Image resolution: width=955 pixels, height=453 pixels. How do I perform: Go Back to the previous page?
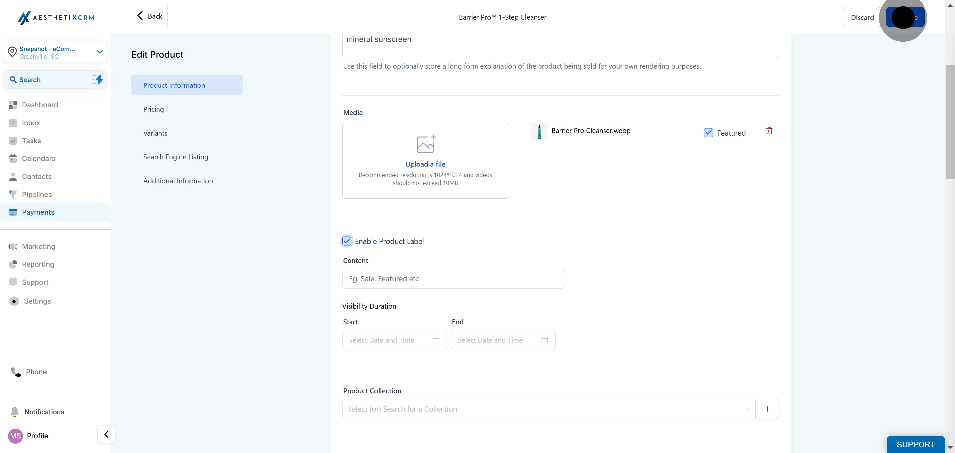pyautogui.click(x=150, y=16)
